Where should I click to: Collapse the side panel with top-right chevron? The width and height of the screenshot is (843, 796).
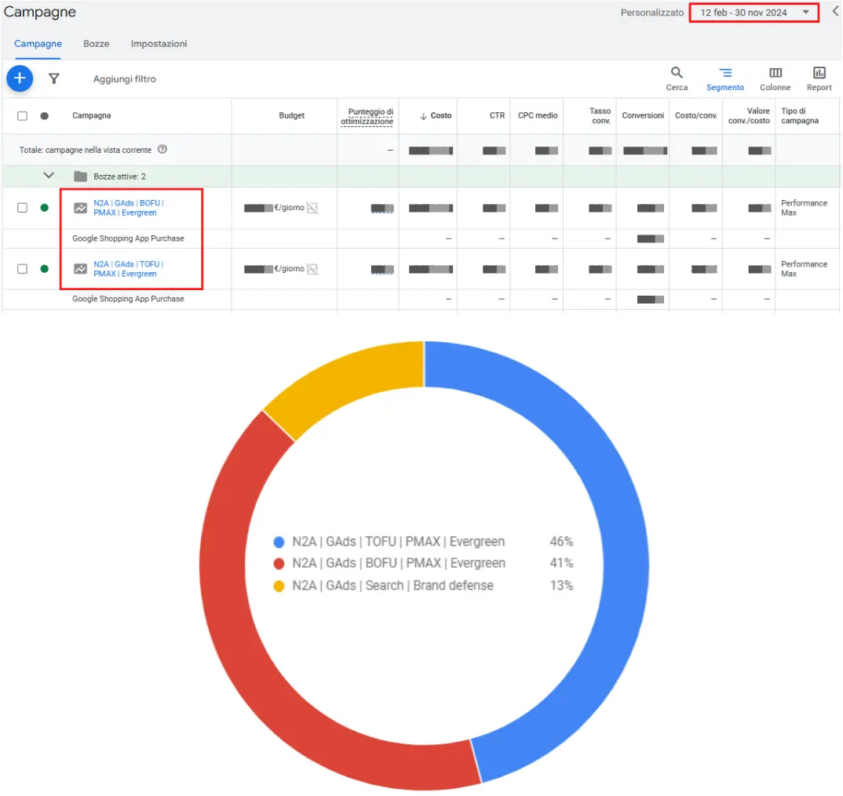click(x=835, y=12)
